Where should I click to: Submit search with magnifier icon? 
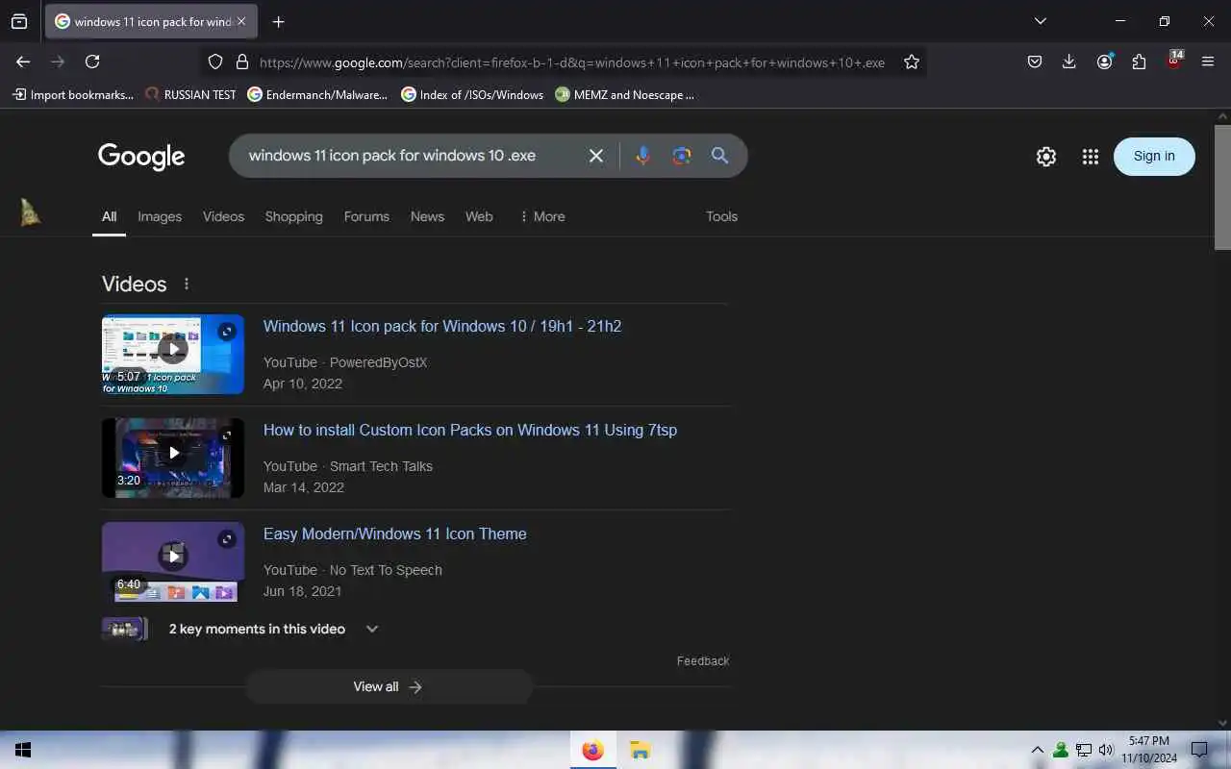(x=719, y=156)
